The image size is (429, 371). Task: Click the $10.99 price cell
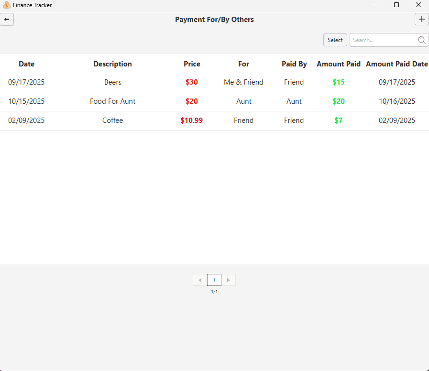point(191,120)
